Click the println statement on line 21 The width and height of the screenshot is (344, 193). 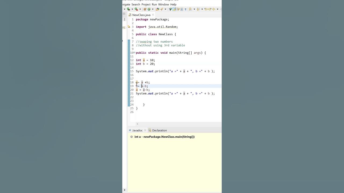[x=175, y=94]
